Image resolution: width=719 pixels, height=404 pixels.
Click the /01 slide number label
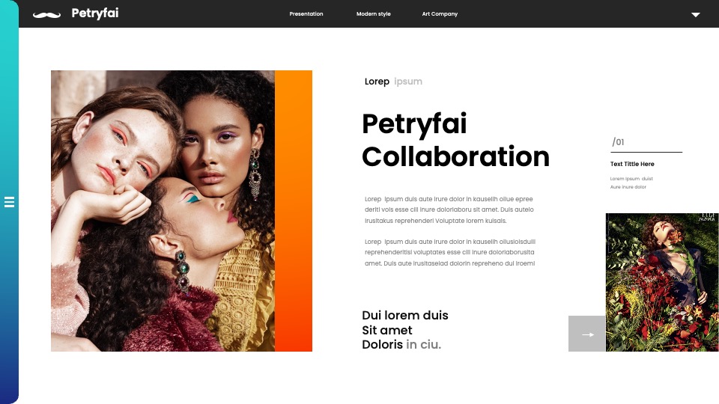click(x=618, y=142)
